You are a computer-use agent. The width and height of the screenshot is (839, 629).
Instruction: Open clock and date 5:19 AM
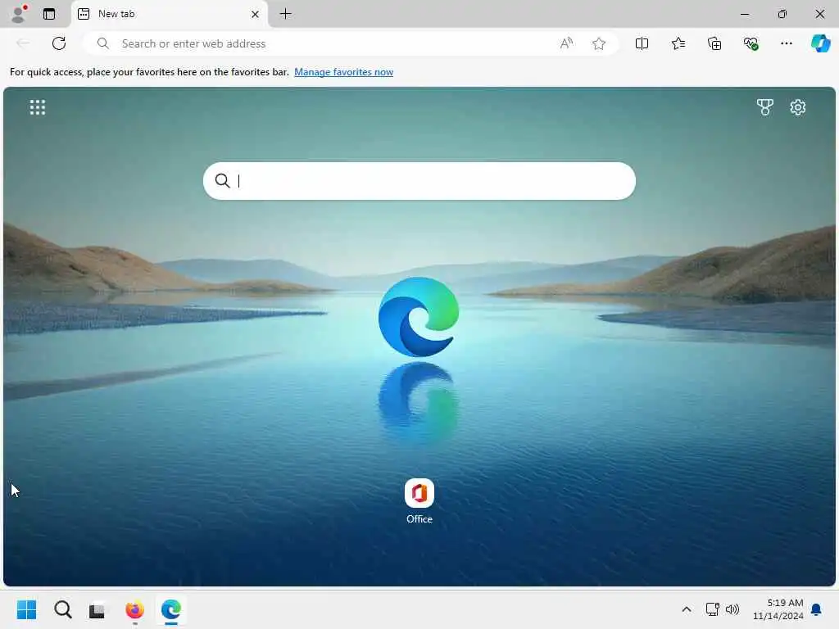[778, 609]
